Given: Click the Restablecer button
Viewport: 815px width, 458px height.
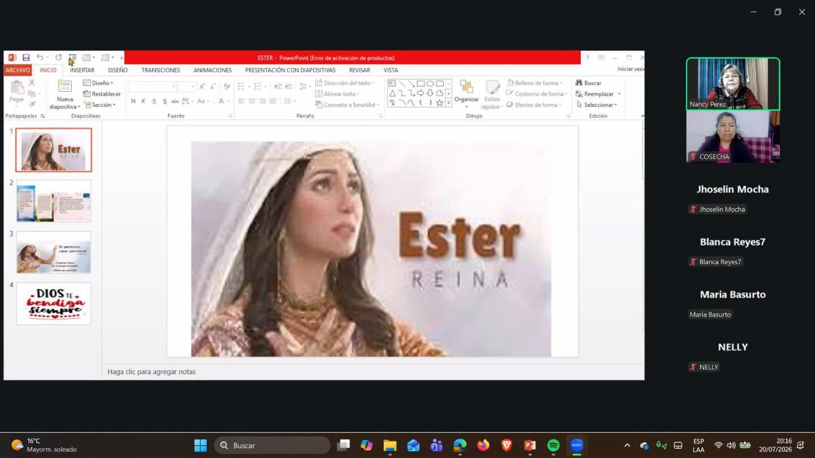Looking at the screenshot, I should pos(102,94).
